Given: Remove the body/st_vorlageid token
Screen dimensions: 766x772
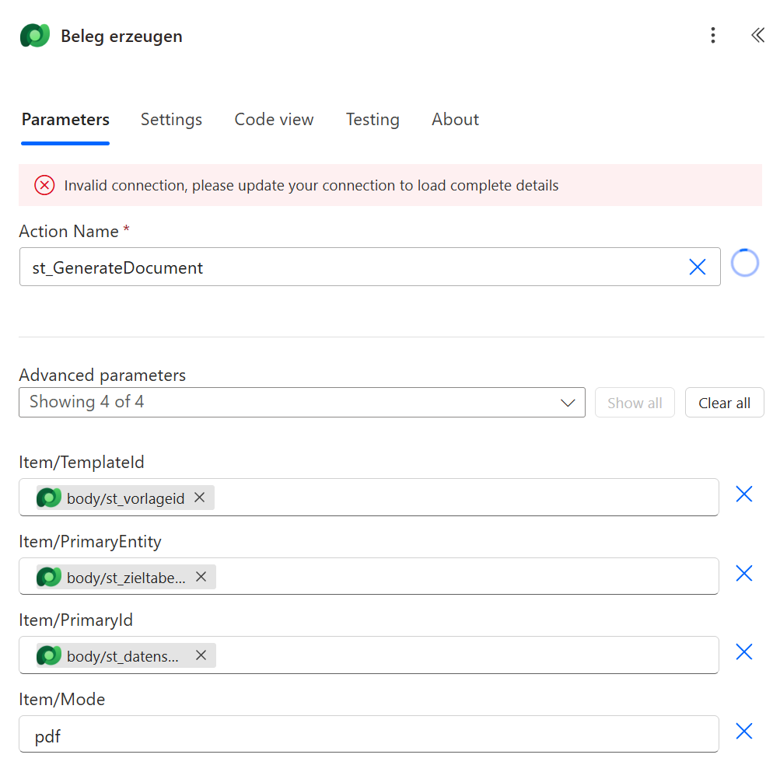Looking at the screenshot, I should point(200,498).
